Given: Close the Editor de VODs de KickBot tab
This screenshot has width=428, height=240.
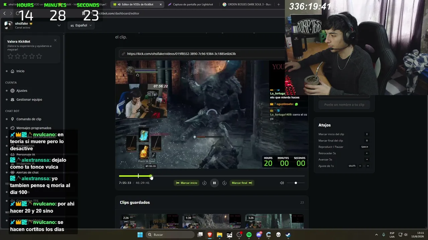Looking at the screenshot, I should coord(160,4).
